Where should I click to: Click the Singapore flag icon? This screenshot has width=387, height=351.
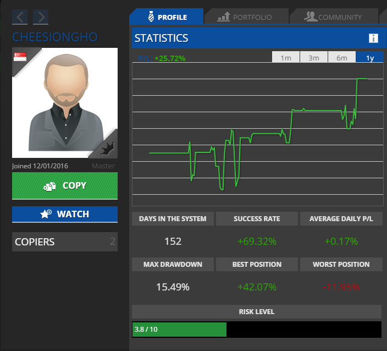20,57
